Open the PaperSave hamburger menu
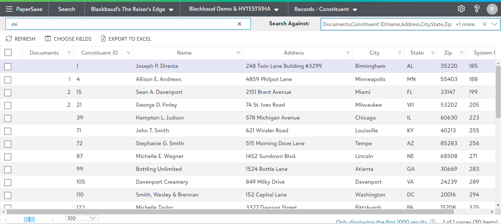 click(9, 9)
